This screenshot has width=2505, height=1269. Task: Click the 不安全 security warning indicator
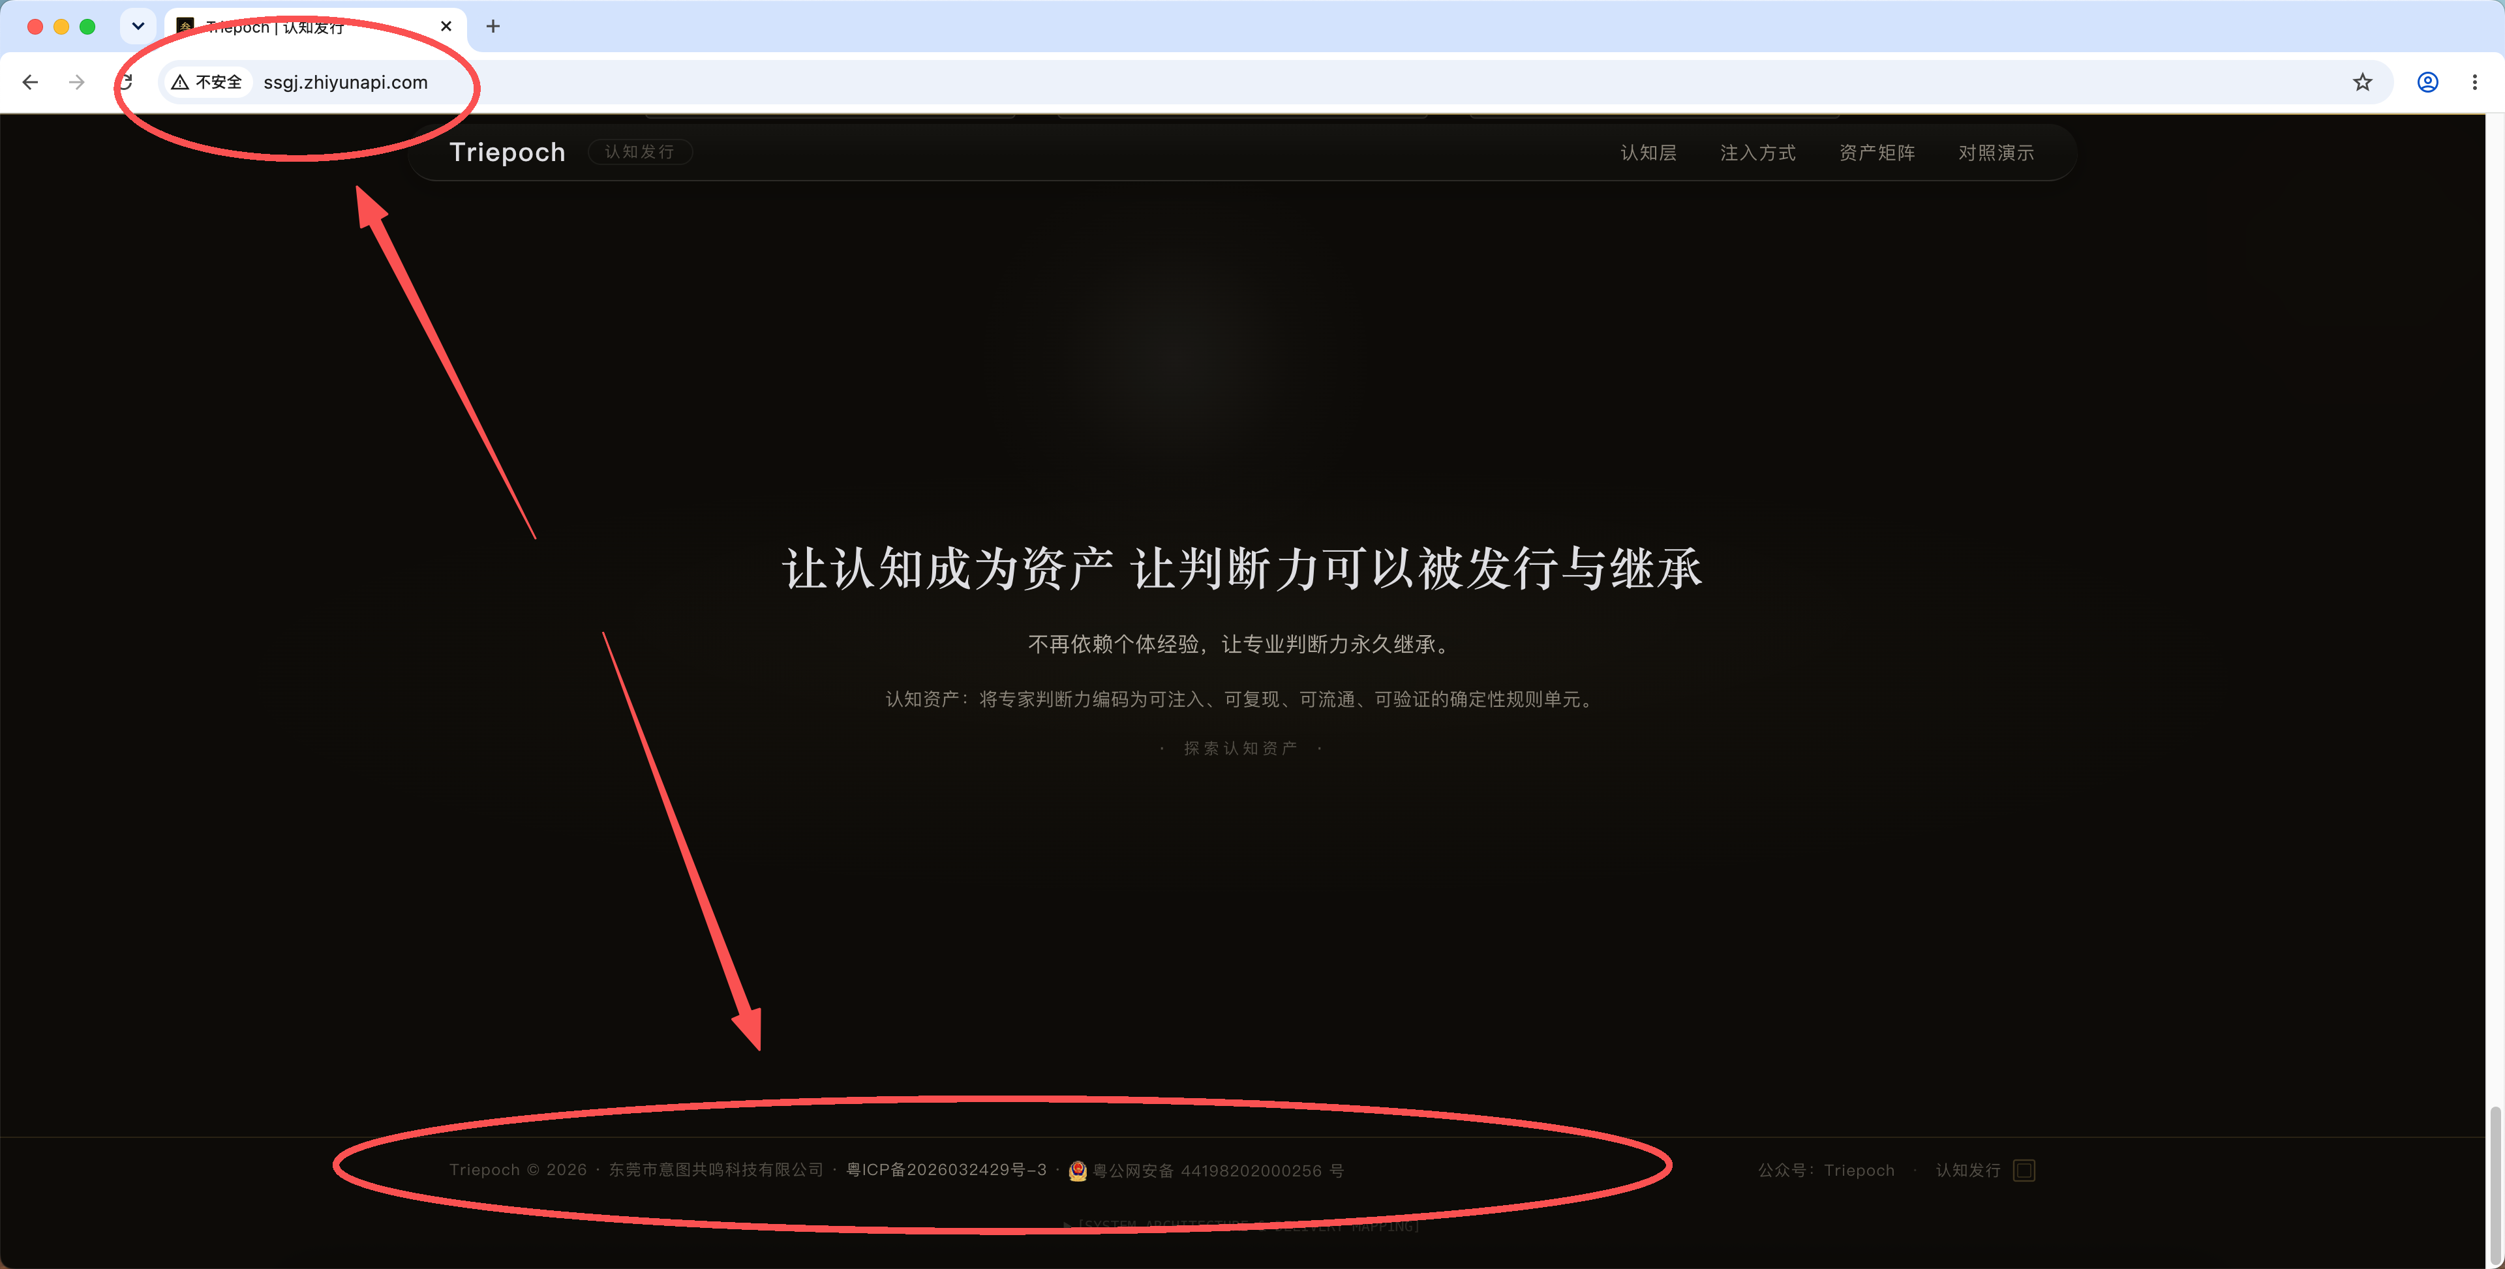207,83
